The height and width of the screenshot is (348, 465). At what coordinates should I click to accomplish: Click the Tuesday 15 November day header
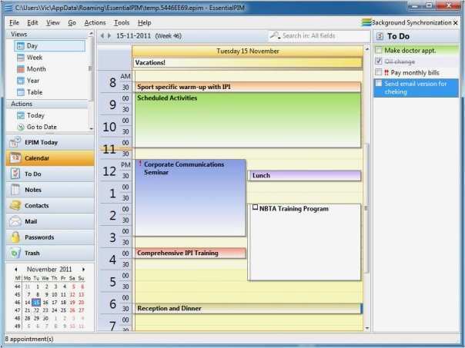coord(248,51)
